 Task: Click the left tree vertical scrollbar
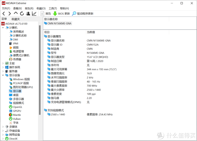40,70
